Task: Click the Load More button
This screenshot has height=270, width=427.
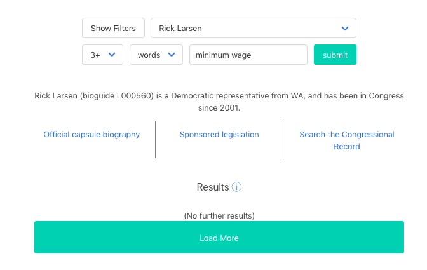Action: coord(219,238)
